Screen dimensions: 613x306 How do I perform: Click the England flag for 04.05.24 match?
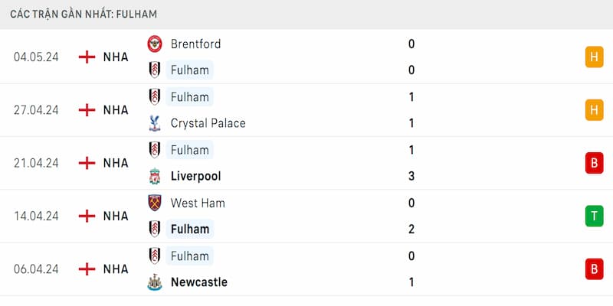pyautogui.click(x=87, y=57)
